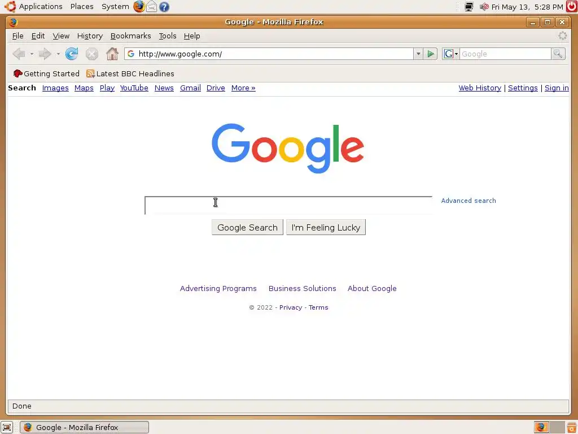This screenshot has height=434, width=578.
Task: Click the Google Search button
Action: [247, 227]
